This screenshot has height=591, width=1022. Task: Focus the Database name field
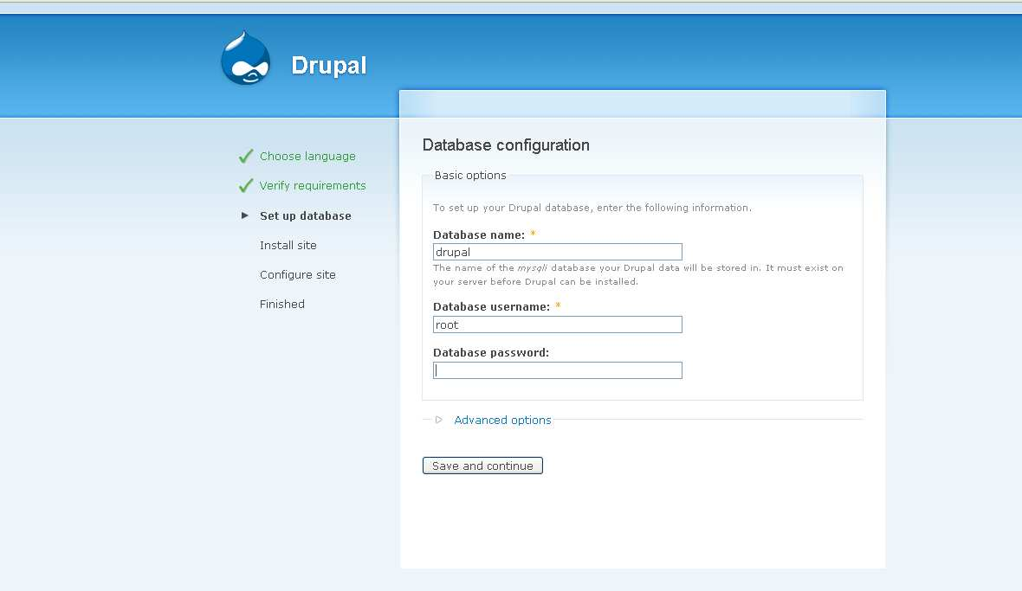tap(557, 252)
